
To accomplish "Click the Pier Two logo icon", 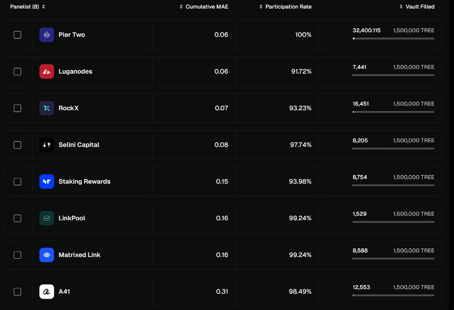I will pyautogui.click(x=46, y=35).
